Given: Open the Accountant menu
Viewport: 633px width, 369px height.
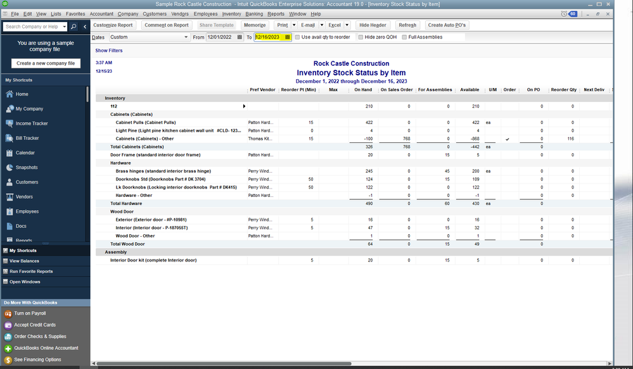Looking at the screenshot, I should click(101, 14).
